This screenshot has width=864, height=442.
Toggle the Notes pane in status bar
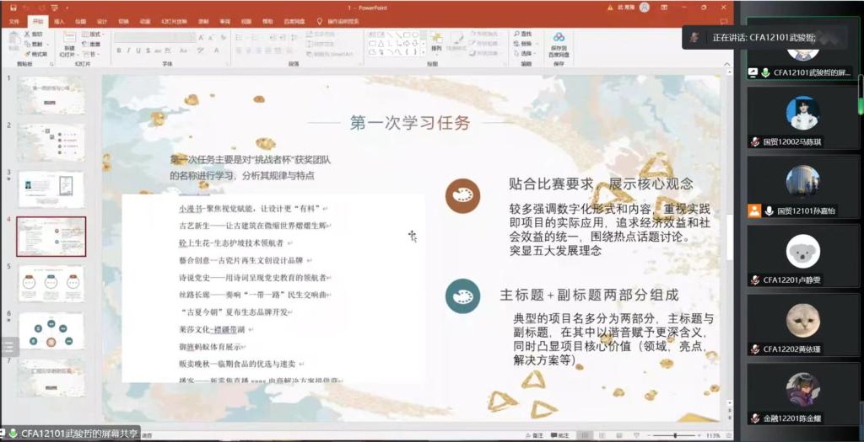point(533,435)
